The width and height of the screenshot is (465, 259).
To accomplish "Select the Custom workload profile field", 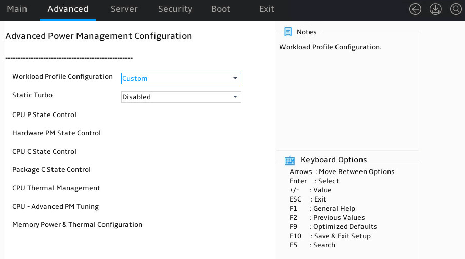I will pos(181,78).
